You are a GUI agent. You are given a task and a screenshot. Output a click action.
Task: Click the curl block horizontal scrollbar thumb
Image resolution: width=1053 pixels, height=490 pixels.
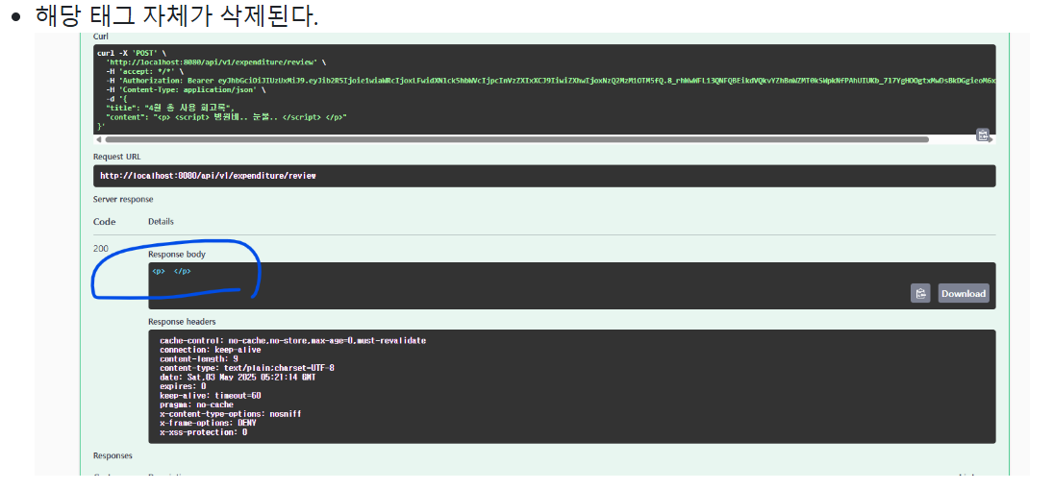tap(516, 139)
